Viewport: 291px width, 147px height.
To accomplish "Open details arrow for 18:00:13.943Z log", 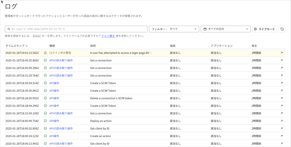I will coord(282,143).
